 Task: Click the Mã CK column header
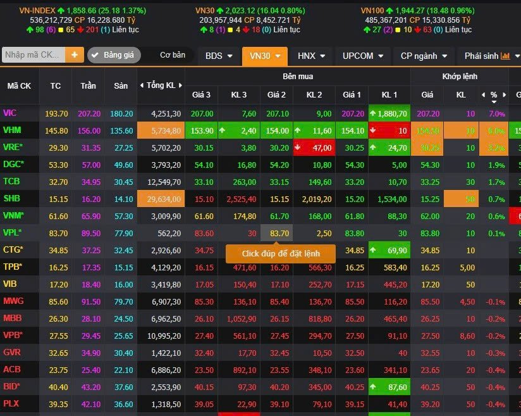[19, 85]
